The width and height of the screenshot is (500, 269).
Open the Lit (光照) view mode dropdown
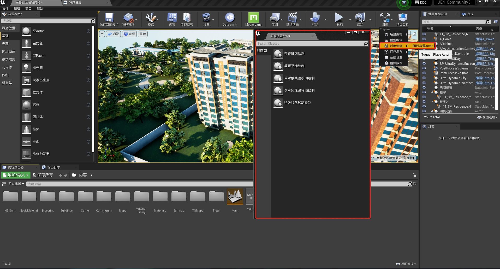point(129,34)
